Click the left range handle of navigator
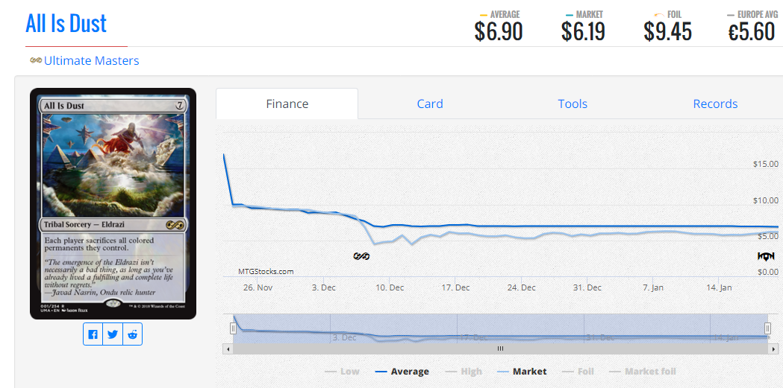 pyautogui.click(x=233, y=328)
